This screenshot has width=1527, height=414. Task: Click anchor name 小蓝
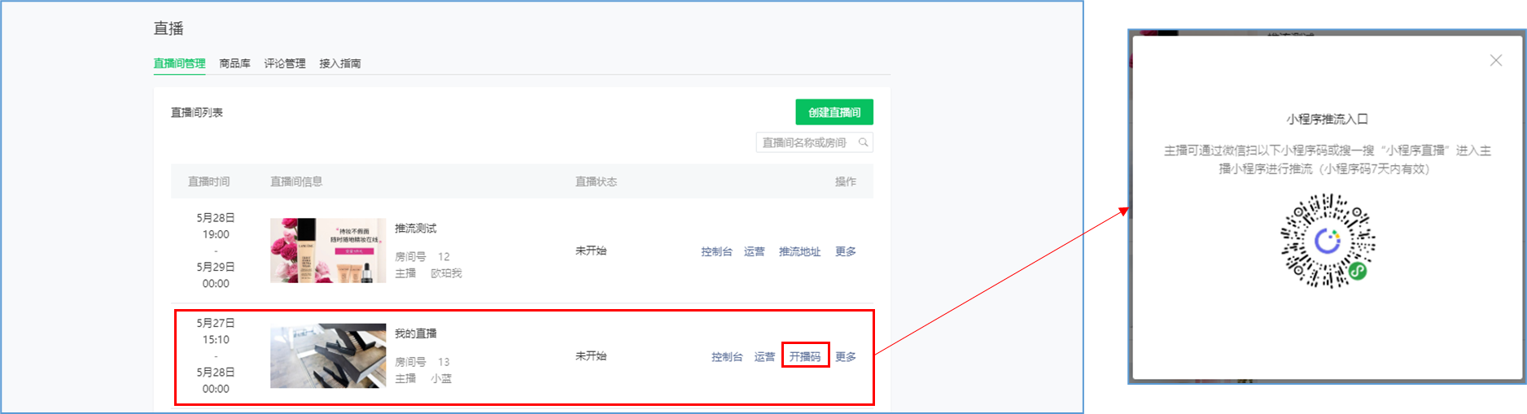[x=441, y=378]
